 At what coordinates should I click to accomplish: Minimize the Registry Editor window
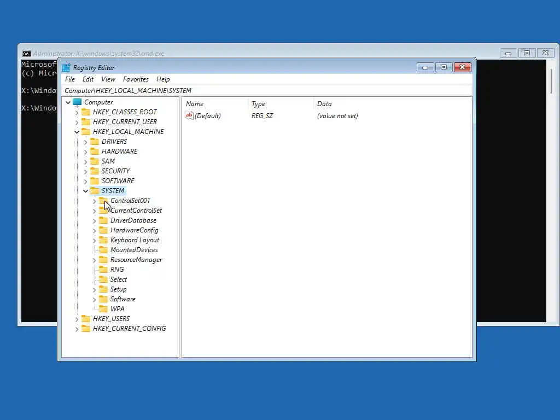coord(425,67)
